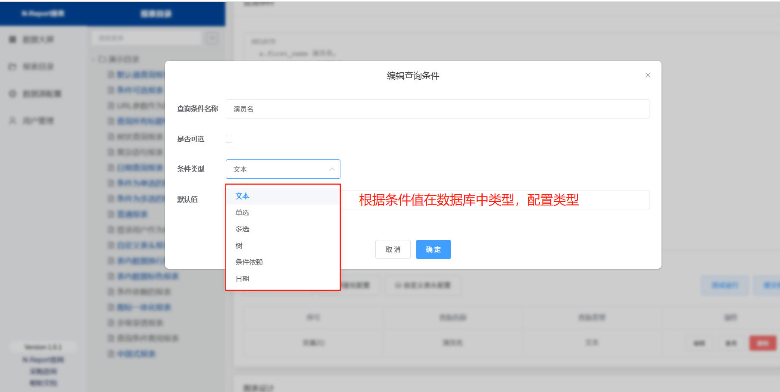Collapse the 演示目录 tree node
This screenshot has width=780, height=392.
point(94,59)
